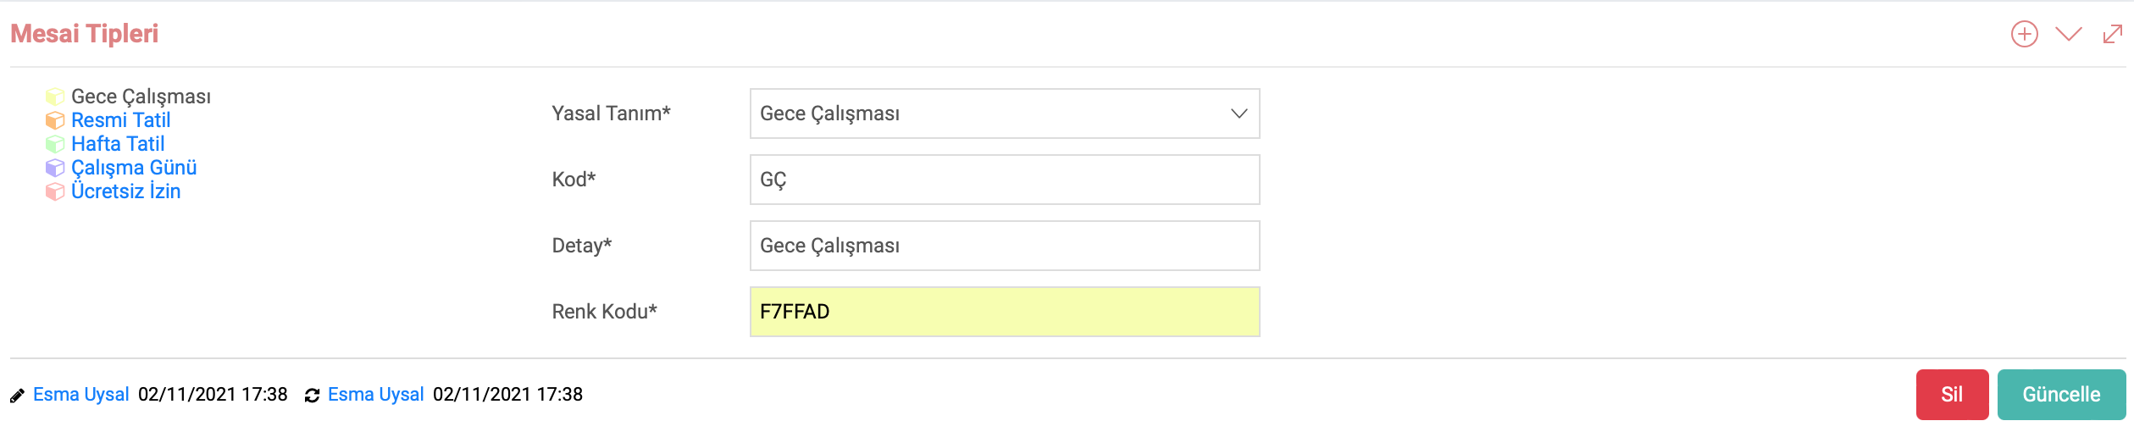Expand panel to fullscreen arrow icon
2134x432 pixels.
(2112, 34)
